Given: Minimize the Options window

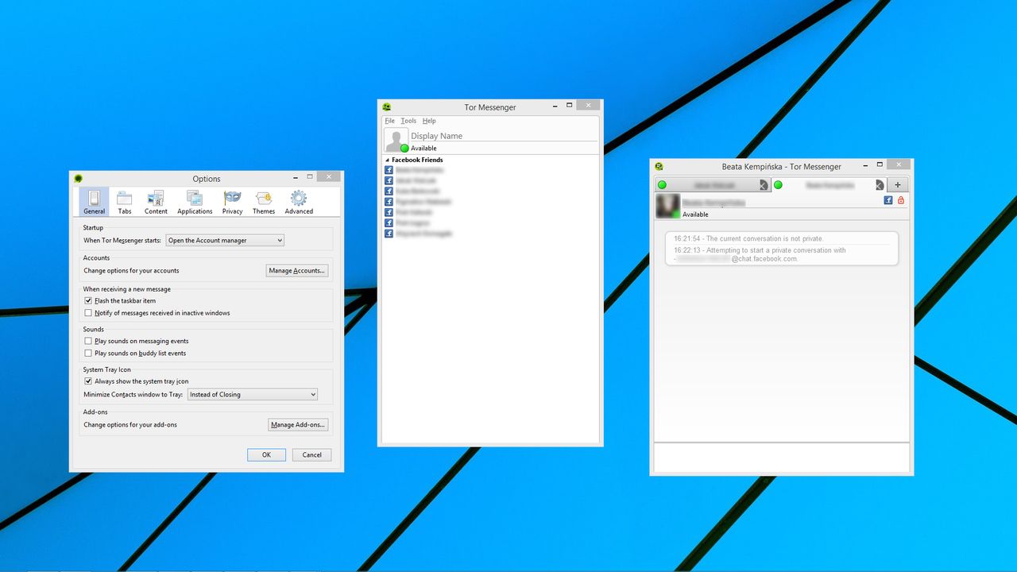Looking at the screenshot, I should coord(295,176).
